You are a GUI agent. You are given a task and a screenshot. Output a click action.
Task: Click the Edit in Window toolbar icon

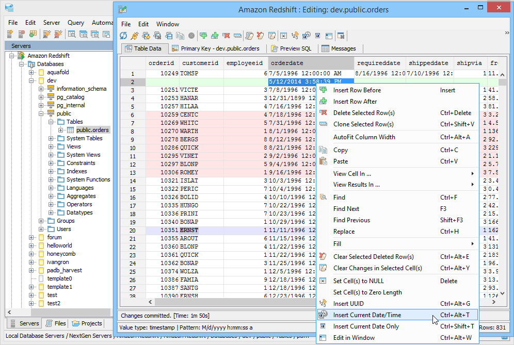329,36
